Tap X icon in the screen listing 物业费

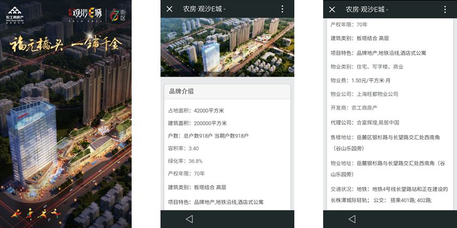[332, 9]
